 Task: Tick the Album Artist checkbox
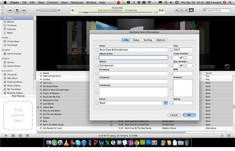97,58
